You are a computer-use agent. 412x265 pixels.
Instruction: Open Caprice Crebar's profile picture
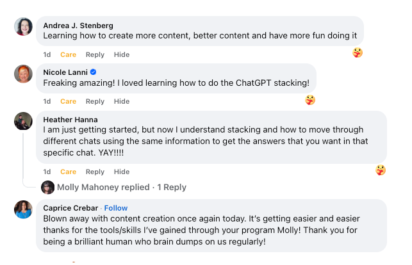coord(23,209)
